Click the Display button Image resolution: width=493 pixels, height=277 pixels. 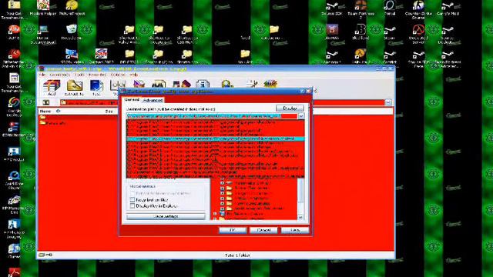(290, 108)
